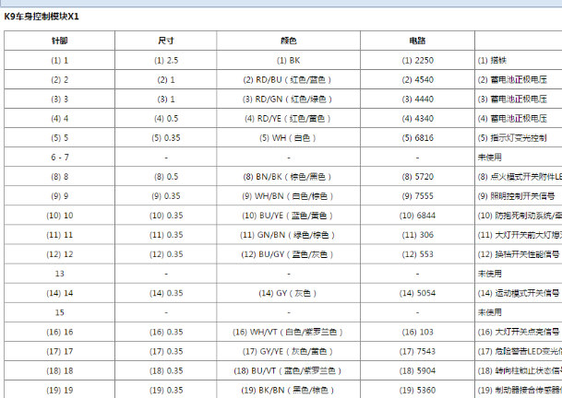Select color cell (12) BU/GY
The height and width of the screenshot is (398, 562).
pos(287,254)
